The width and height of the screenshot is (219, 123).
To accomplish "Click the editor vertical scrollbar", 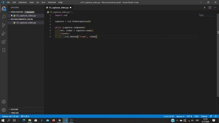I will pos(218,55).
